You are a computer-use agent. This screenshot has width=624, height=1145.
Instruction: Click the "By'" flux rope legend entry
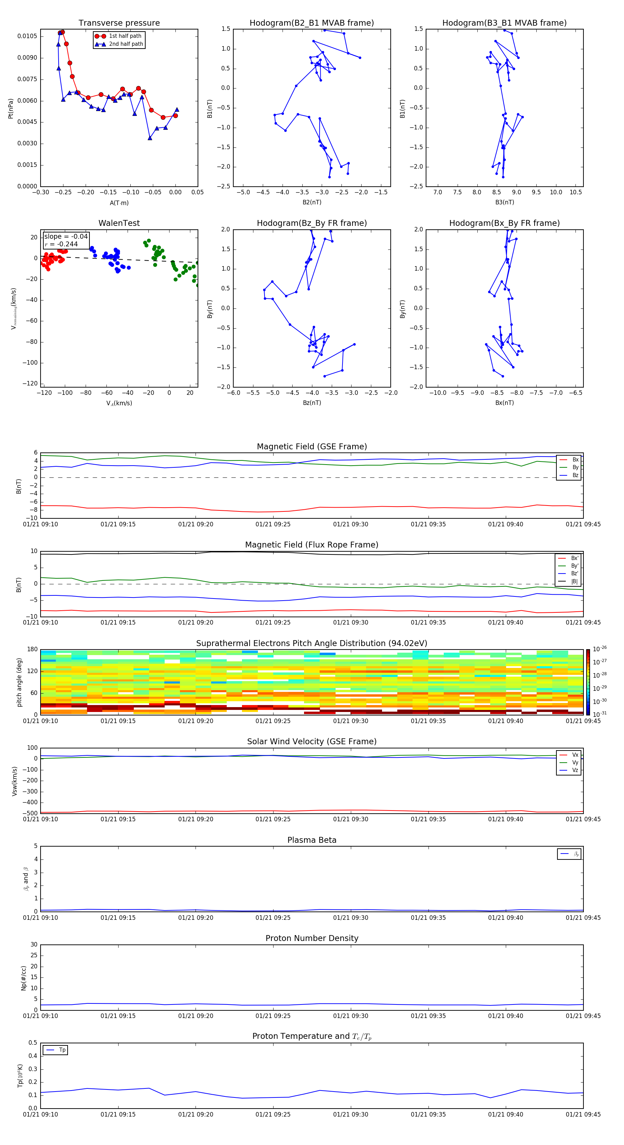pyautogui.click(x=569, y=566)
